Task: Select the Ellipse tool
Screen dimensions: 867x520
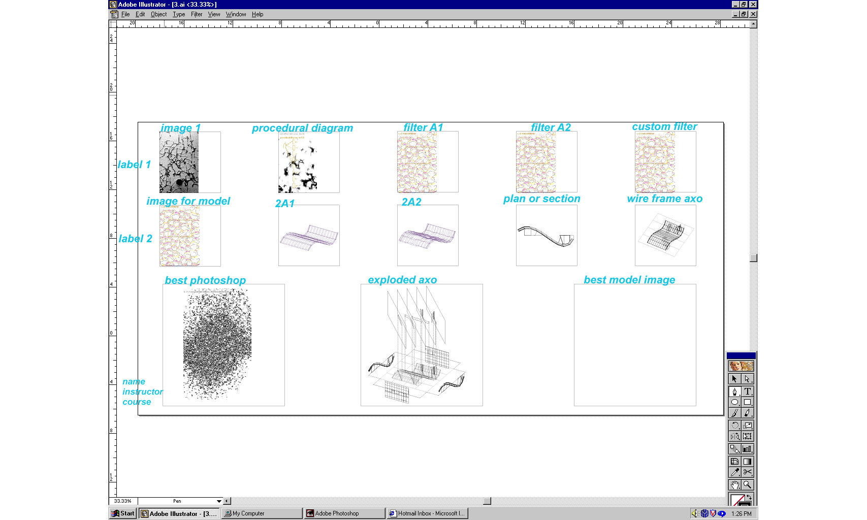Action: (x=734, y=402)
